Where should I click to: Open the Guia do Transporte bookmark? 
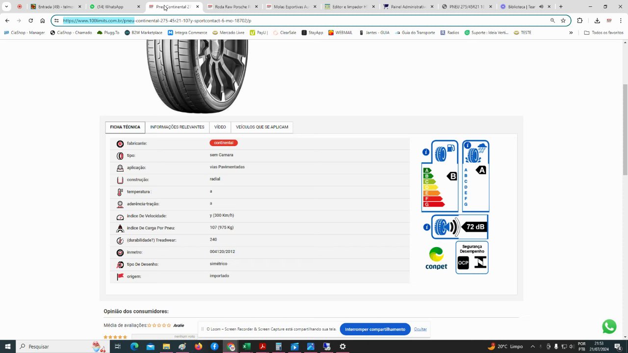(x=414, y=32)
